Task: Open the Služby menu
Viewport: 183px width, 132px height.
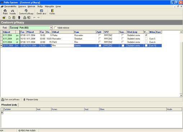Action: (40, 6)
